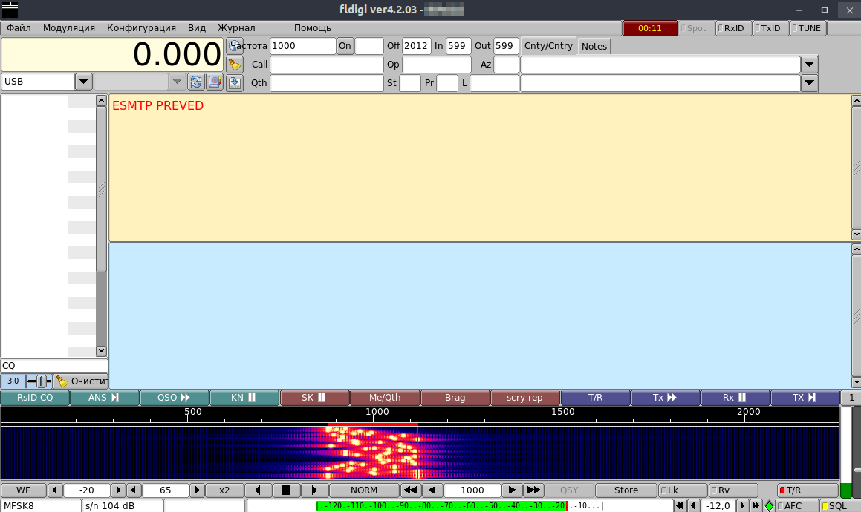Screen dimensions: 861x512
Task: Click the SK macro button
Action: pos(315,398)
